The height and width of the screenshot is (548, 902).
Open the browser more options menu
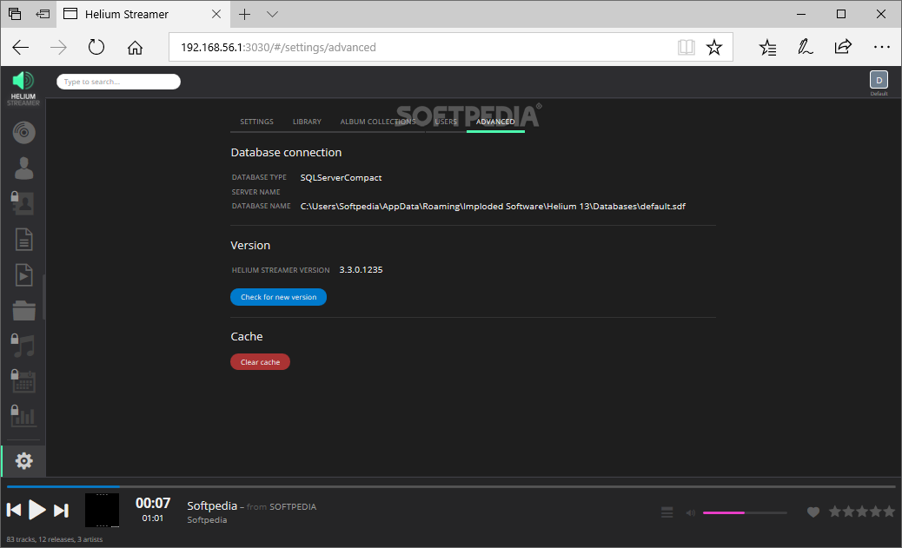click(881, 47)
